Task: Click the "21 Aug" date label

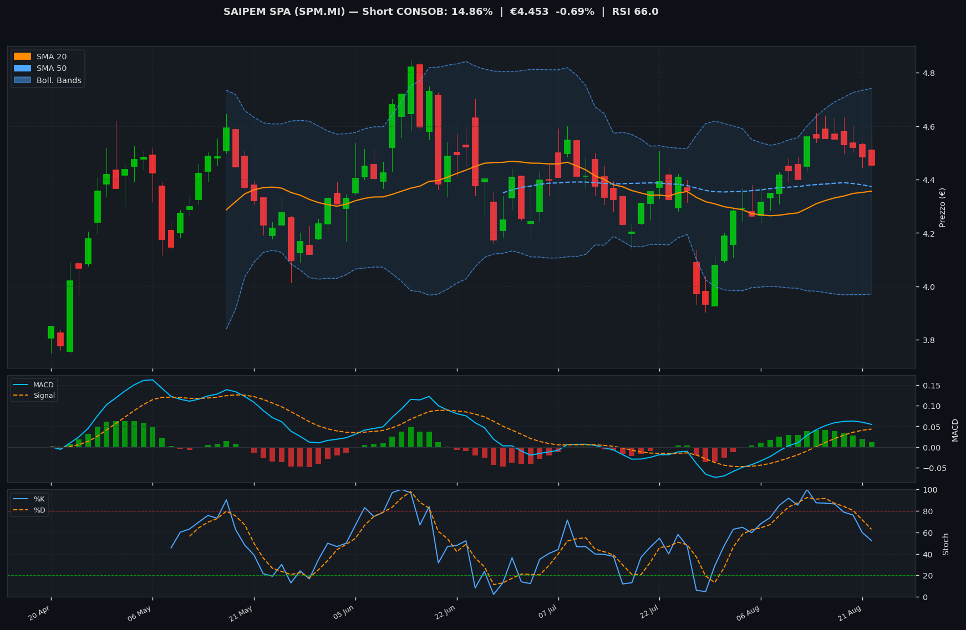Action: 851,614
